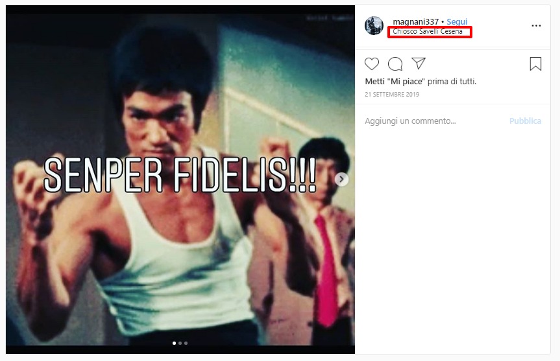Open magnani337's profile avatar picture

374,26
